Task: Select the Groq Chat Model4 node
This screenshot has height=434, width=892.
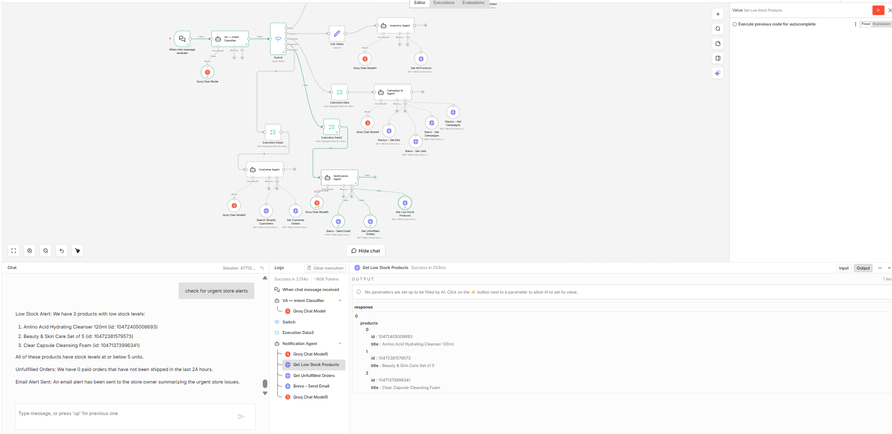Action: [365, 59]
